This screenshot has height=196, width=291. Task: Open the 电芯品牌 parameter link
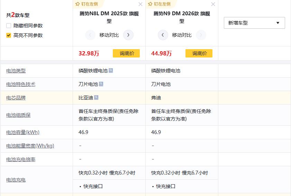(x=16, y=98)
